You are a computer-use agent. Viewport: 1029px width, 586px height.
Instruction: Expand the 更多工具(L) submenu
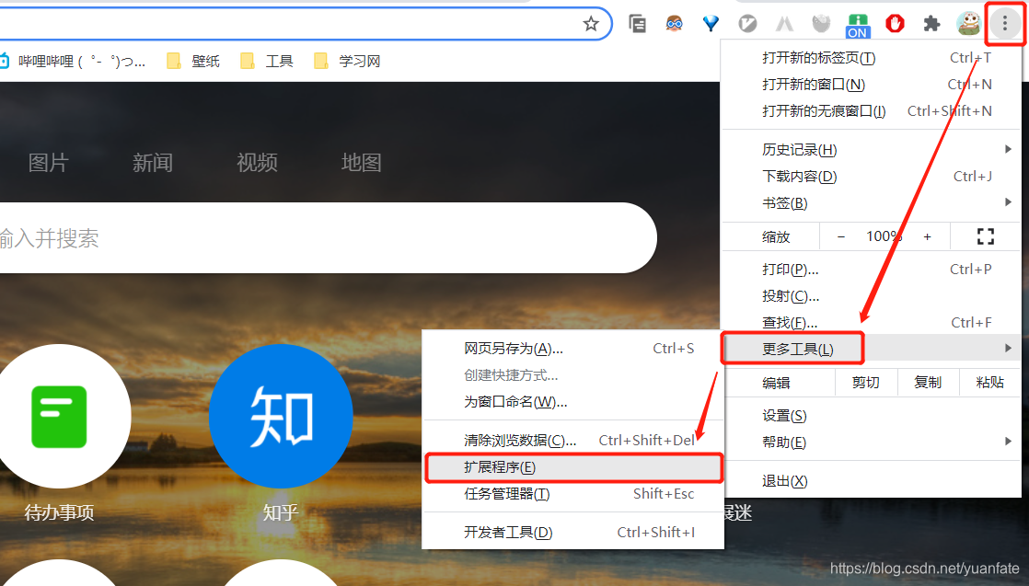[x=872, y=349]
